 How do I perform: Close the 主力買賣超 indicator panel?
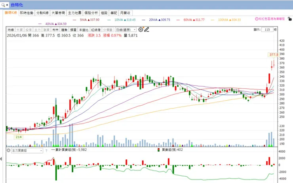(x=8, y=150)
